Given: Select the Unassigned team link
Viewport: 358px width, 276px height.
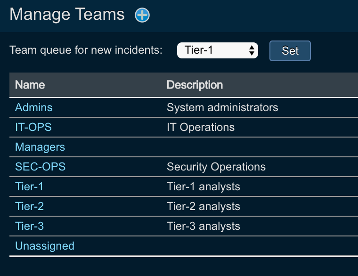Looking at the screenshot, I should pyautogui.click(x=45, y=246).
